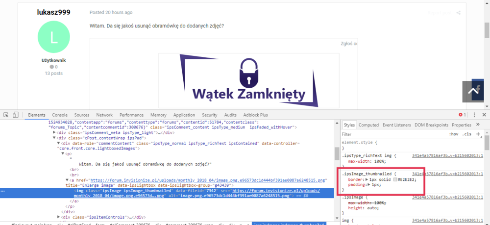This screenshot has width=490, height=225.
Task: Show more Styles pane tabs via chevron
Action: (478, 125)
